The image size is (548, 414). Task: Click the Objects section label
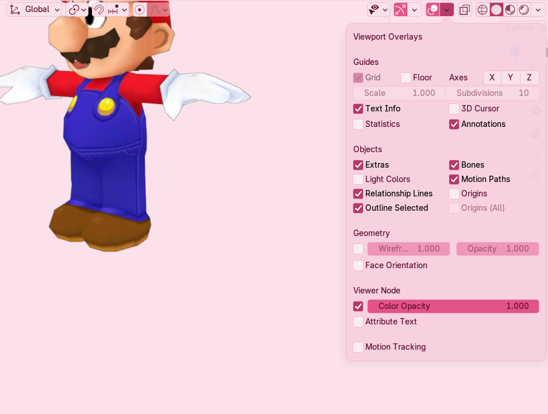tap(368, 149)
